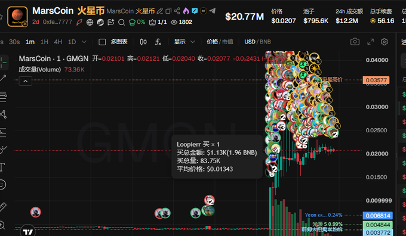
Task: Click the chart analytics round icon
Action: [x=100, y=22]
